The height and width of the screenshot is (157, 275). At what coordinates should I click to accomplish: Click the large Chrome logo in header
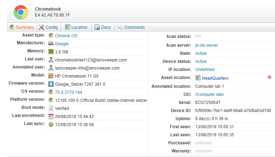21,12
